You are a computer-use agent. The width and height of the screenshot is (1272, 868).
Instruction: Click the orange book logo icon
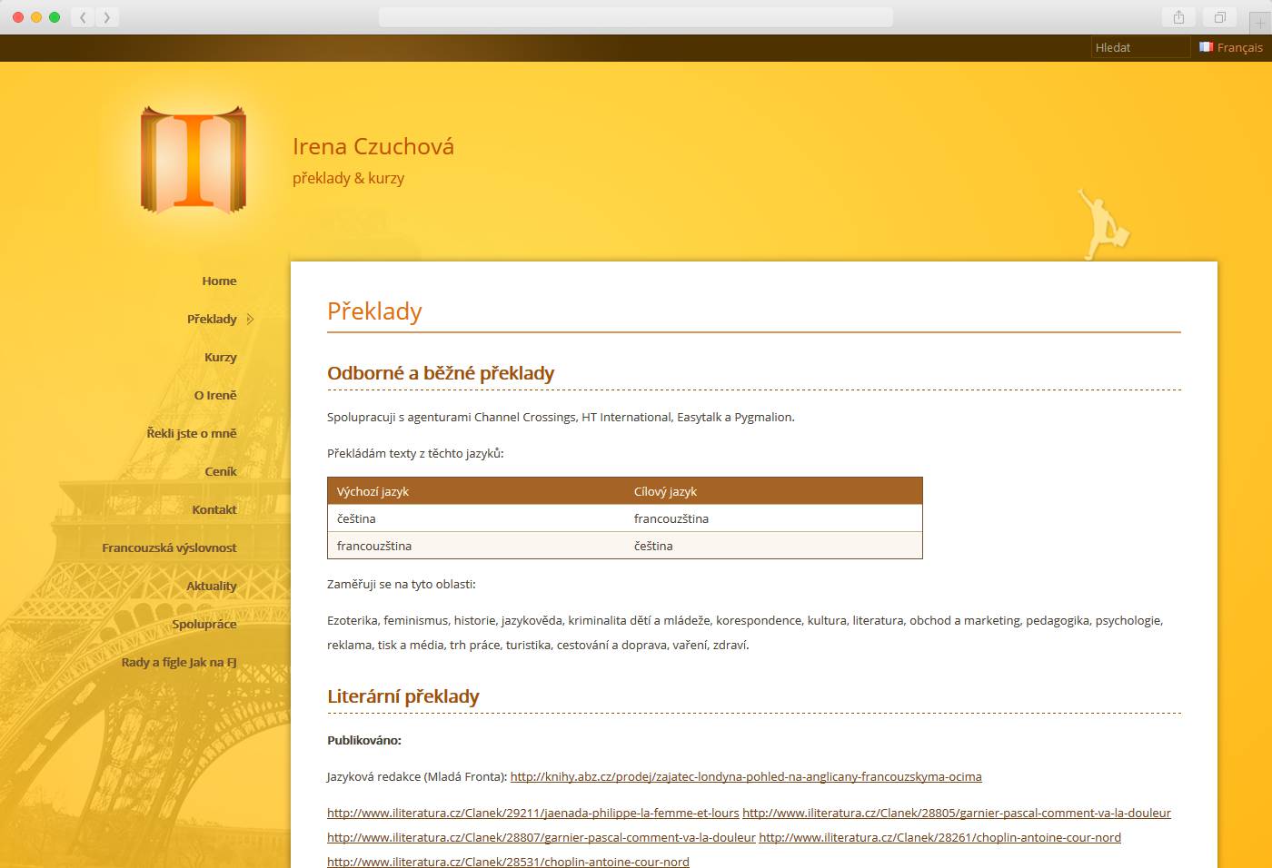click(194, 159)
